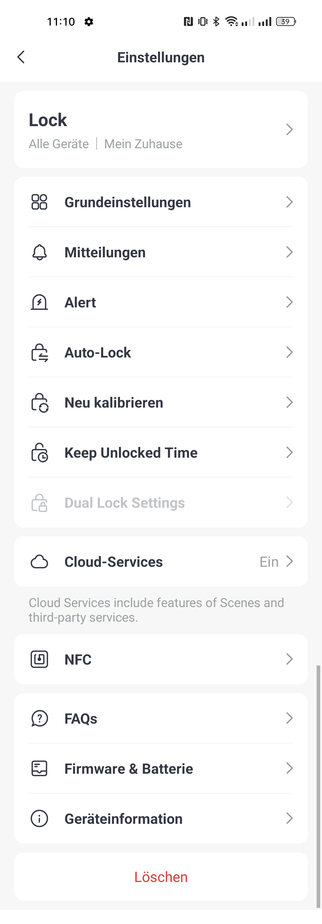Tap the Cloud-Services cloud icon
Image resolution: width=322 pixels, height=924 pixels.
(x=39, y=562)
